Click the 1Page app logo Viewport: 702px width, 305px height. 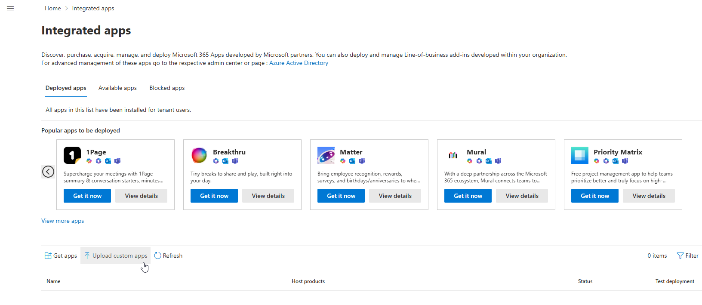pos(72,155)
